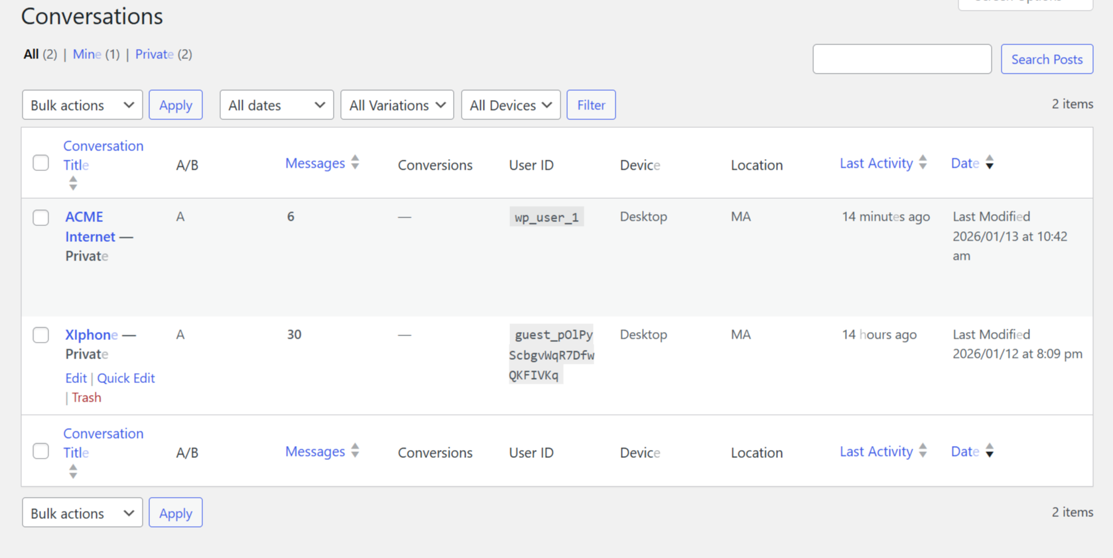Move XIphone conversation to Trash
Image resolution: width=1113 pixels, height=558 pixels.
coord(86,398)
